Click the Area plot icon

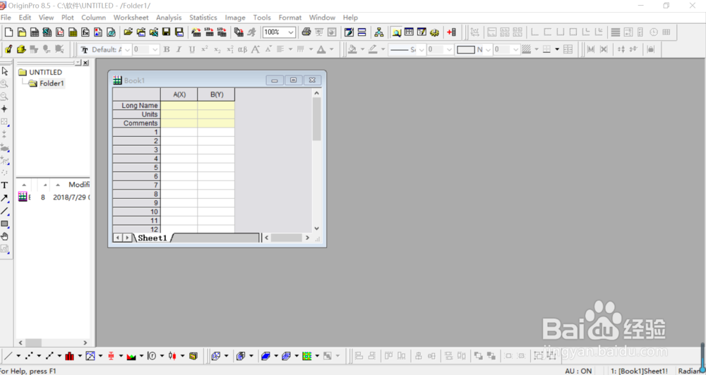pos(131,356)
